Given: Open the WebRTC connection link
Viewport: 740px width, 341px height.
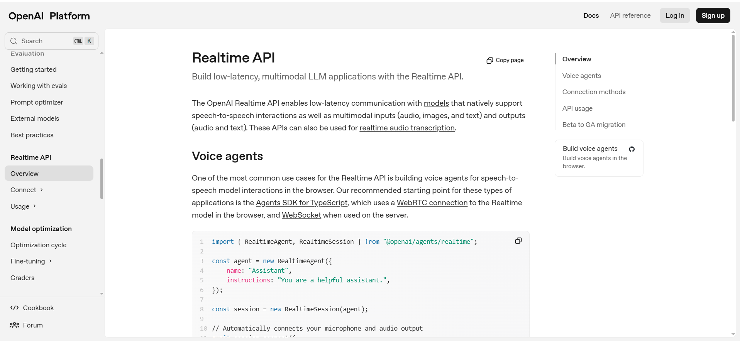Looking at the screenshot, I should pos(432,203).
